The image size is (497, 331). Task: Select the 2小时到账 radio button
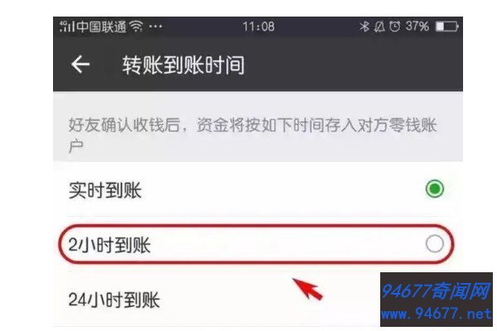pos(434,244)
